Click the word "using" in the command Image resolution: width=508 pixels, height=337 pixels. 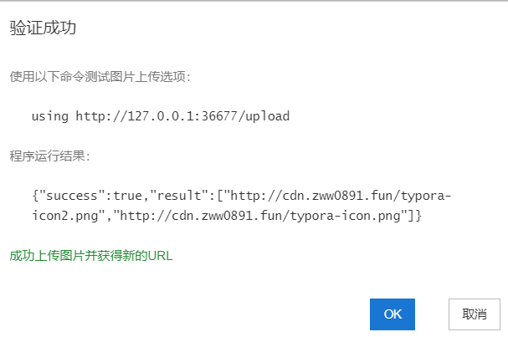click(x=50, y=116)
